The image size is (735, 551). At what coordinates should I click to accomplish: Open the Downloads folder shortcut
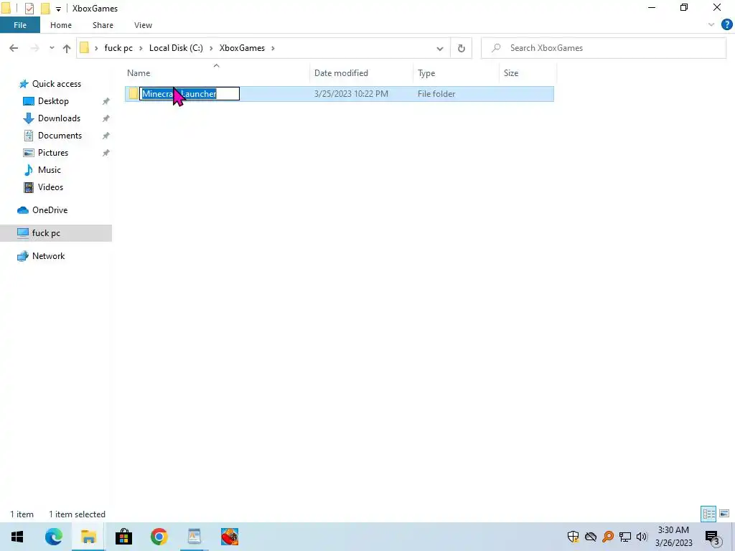tap(59, 118)
